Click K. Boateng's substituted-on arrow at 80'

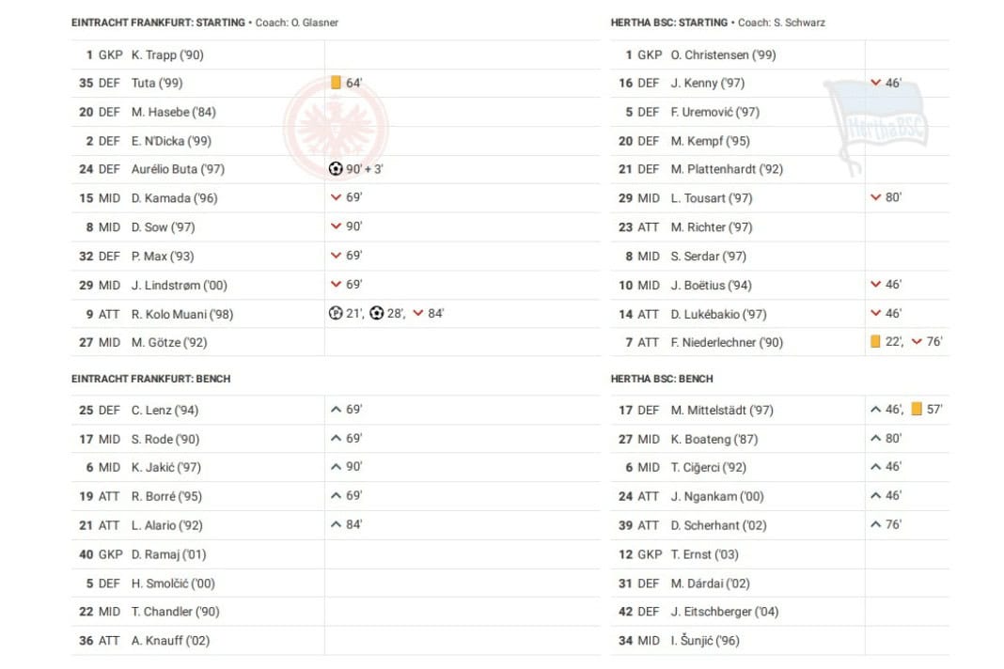coord(875,439)
